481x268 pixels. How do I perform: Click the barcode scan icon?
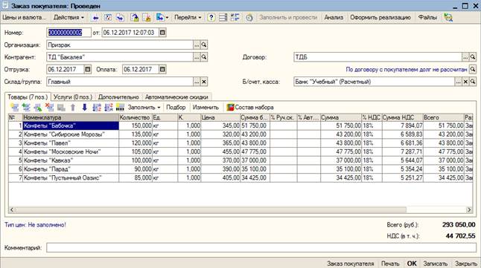click(120, 108)
